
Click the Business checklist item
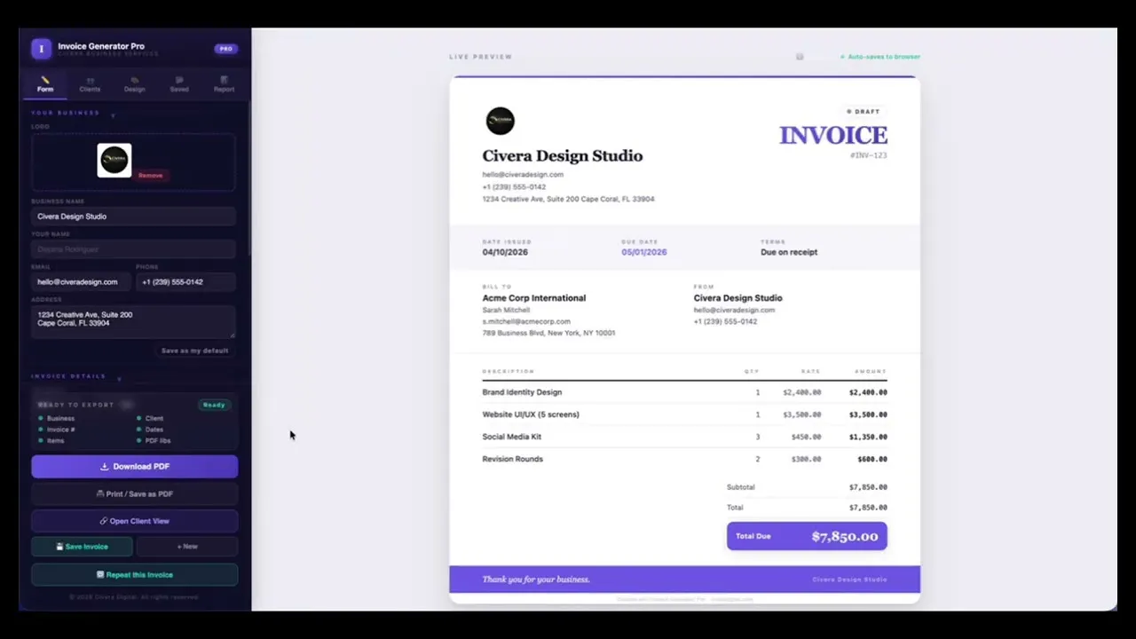point(57,418)
